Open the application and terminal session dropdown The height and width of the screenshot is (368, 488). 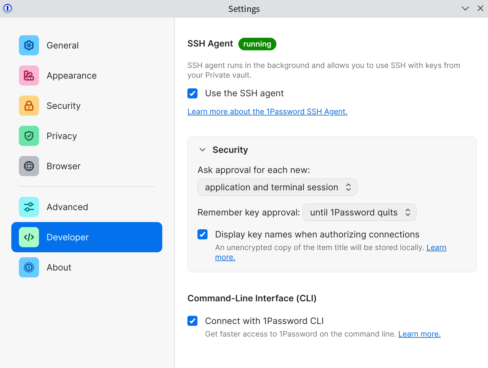pyautogui.click(x=277, y=187)
